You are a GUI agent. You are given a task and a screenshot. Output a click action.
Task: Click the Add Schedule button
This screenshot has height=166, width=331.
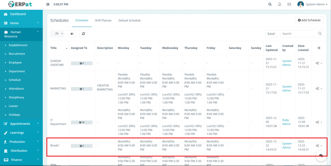point(309,20)
